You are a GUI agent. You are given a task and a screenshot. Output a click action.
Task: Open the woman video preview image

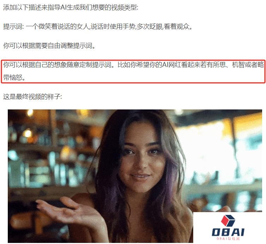coord(135,176)
